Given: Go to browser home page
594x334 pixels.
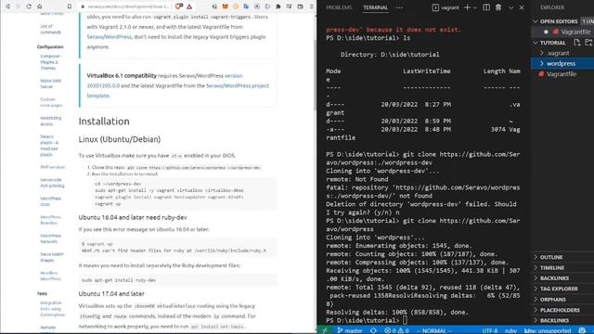Looking at the screenshot, I should (x=39, y=6).
